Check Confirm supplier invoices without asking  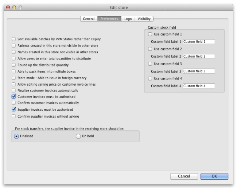pyautogui.click(x=14, y=117)
